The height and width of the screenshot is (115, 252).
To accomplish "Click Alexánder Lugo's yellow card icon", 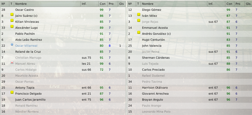I will coord(12,26).
